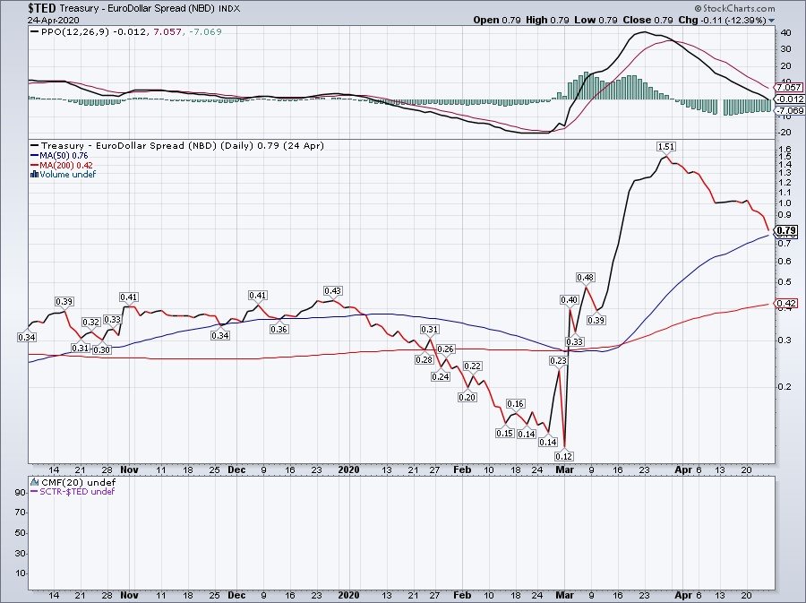This screenshot has height=603, width=806.
Task: Click the 0.48 price marker
Action: [x=586, y=278]
